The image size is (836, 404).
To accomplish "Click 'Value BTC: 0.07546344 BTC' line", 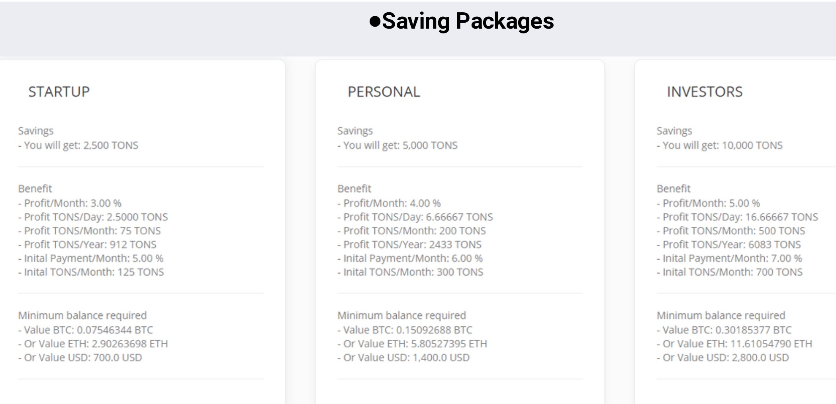I will [x=86, y=330].
